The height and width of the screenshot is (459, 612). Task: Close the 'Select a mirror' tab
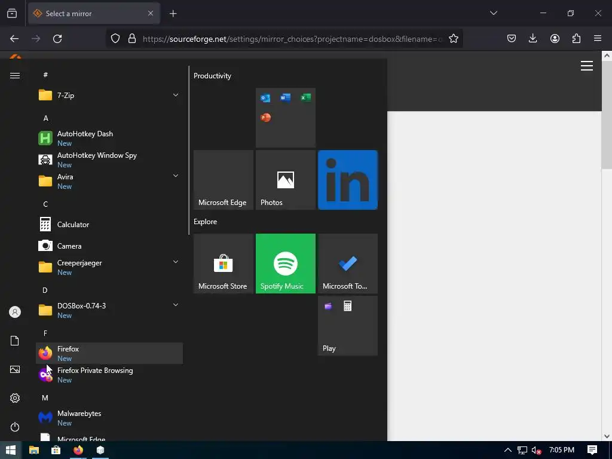(x=151, y=13)
